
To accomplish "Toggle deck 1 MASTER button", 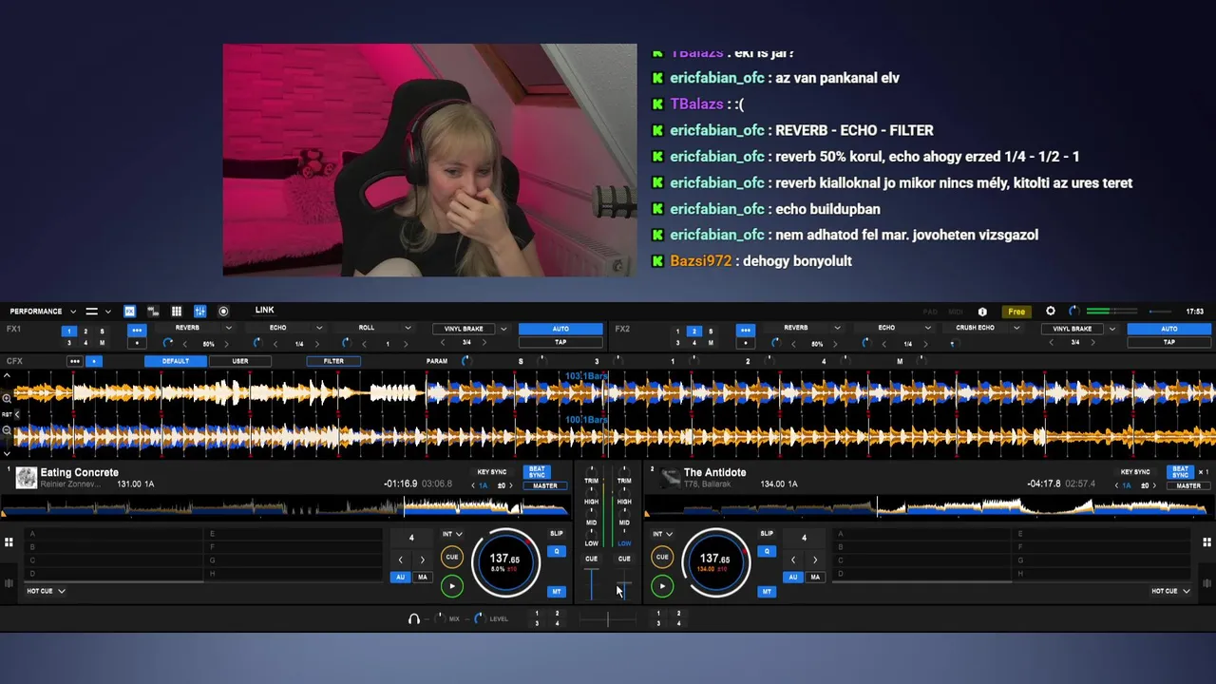I will tap(545, 485).
